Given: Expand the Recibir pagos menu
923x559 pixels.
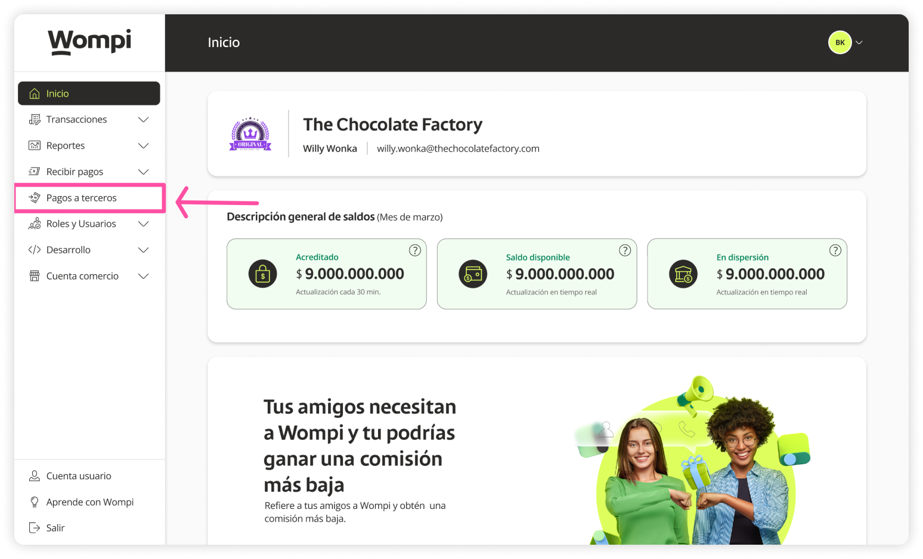Looking at the screenshot, I should [144, 172].
